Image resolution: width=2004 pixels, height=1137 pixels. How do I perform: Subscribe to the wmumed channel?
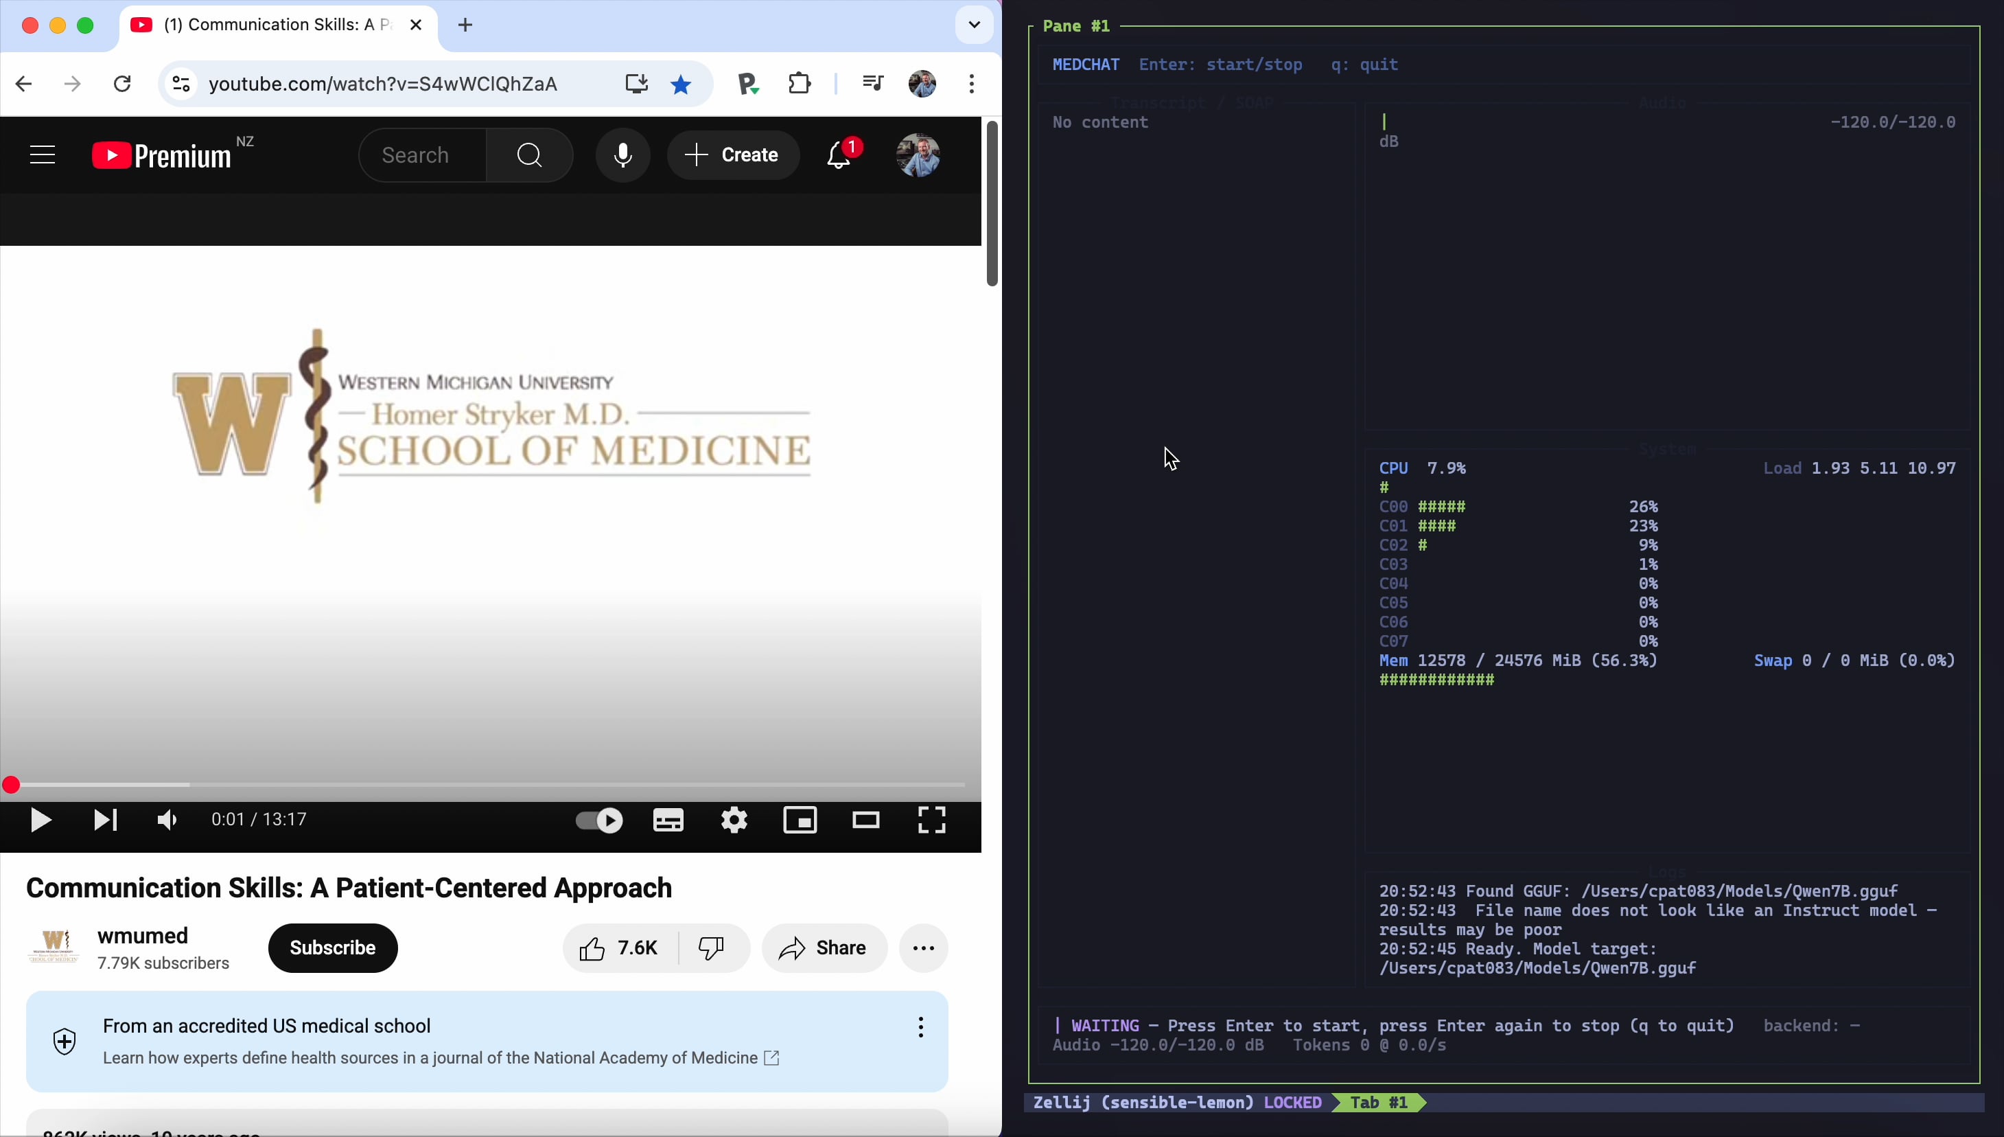tap(332, 948)
